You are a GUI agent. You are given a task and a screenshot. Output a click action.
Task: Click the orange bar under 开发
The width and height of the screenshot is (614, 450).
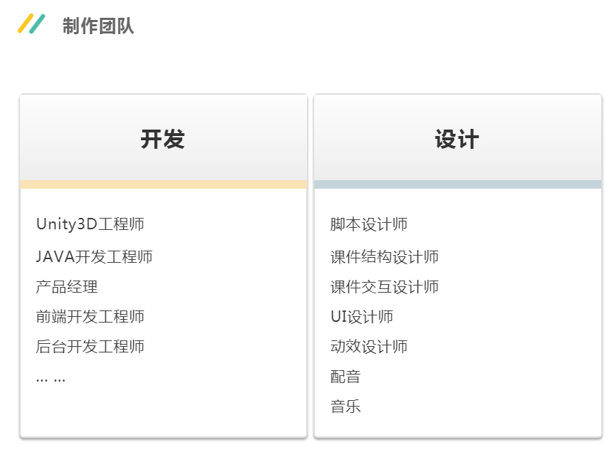point(163,185)
